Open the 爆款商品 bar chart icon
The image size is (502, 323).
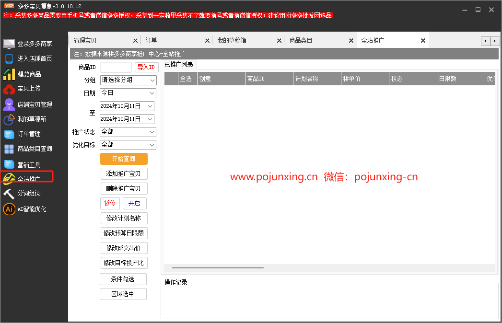[9, 74]
